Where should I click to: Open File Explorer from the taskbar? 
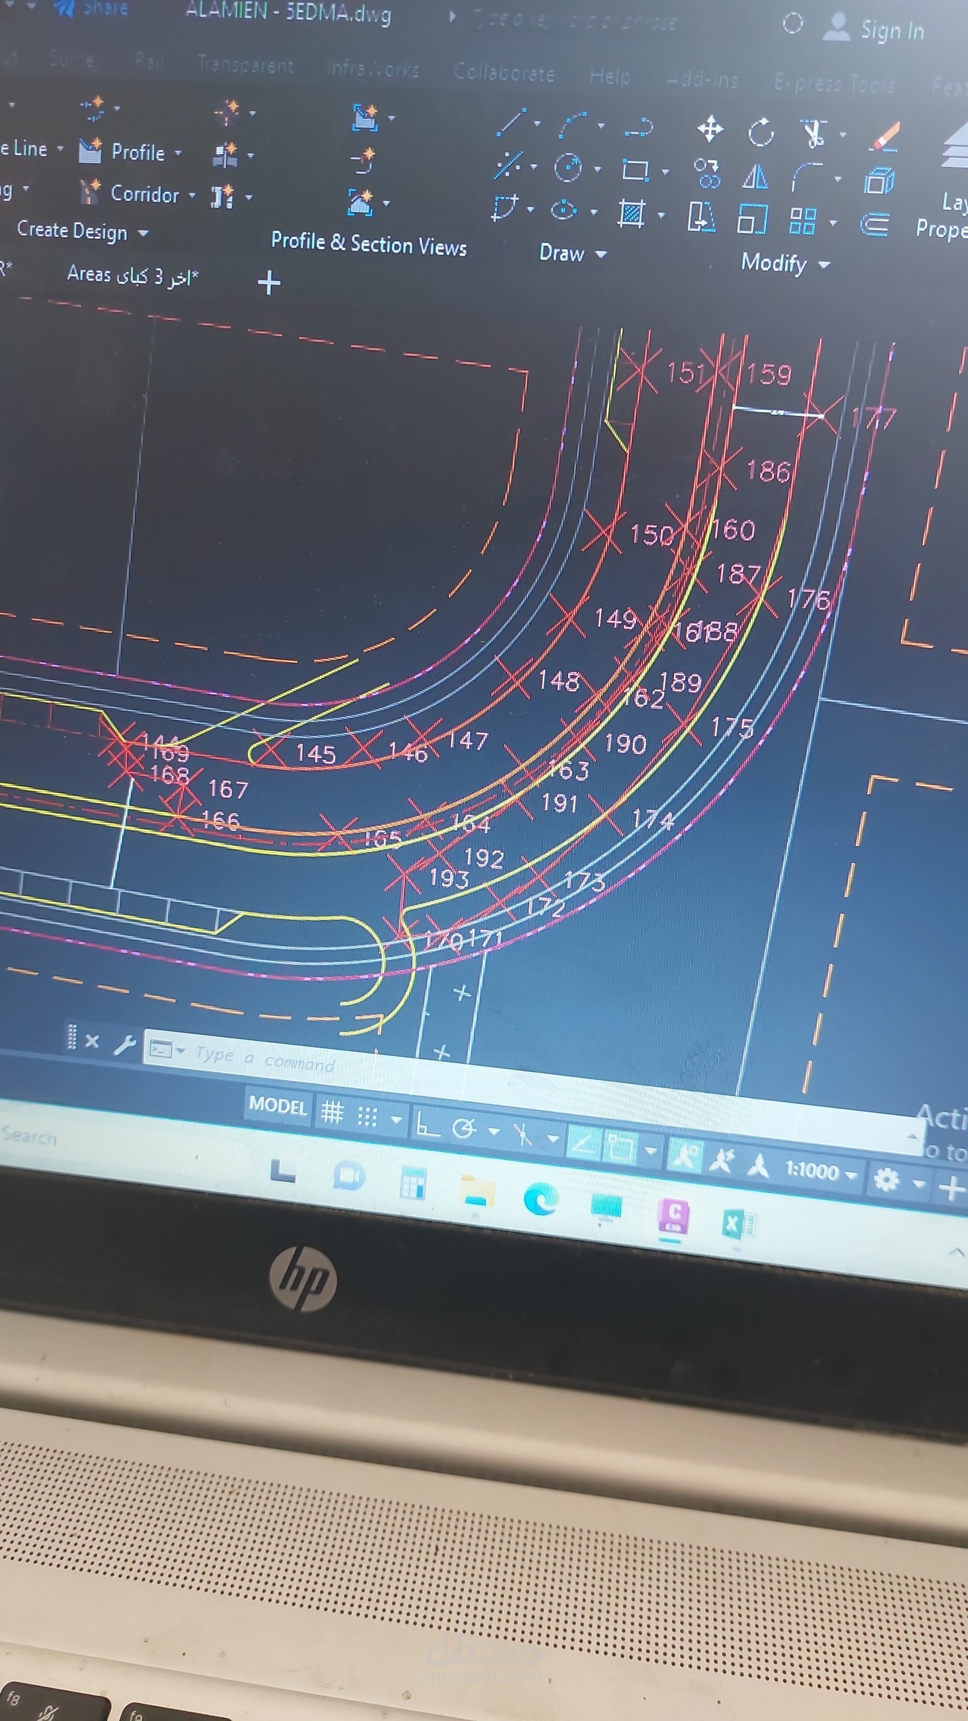point(477,1192)
